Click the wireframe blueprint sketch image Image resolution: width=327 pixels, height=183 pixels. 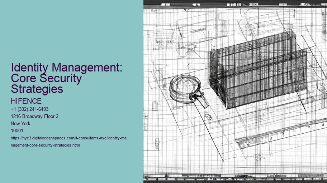point(235,91)
